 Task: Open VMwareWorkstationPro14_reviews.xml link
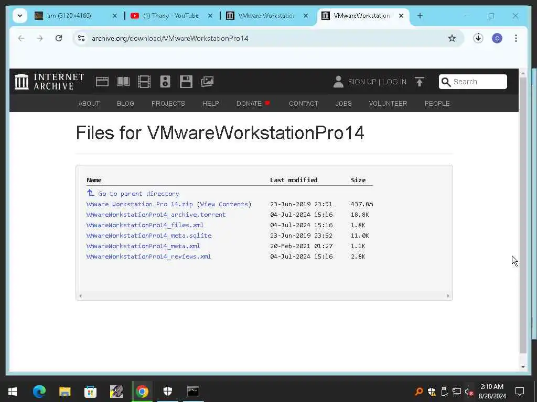click(148, 256)
